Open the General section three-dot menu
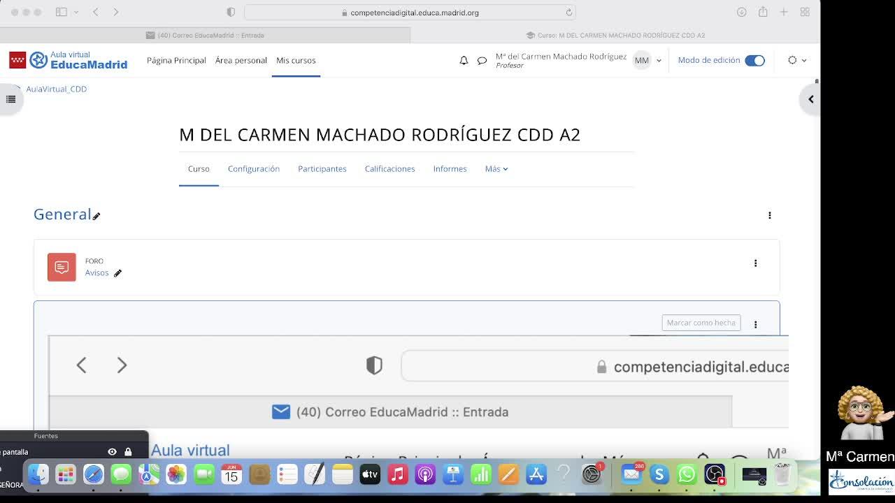Screen dimensions: 895x503 pyautogui.click(x=769, y=215)
